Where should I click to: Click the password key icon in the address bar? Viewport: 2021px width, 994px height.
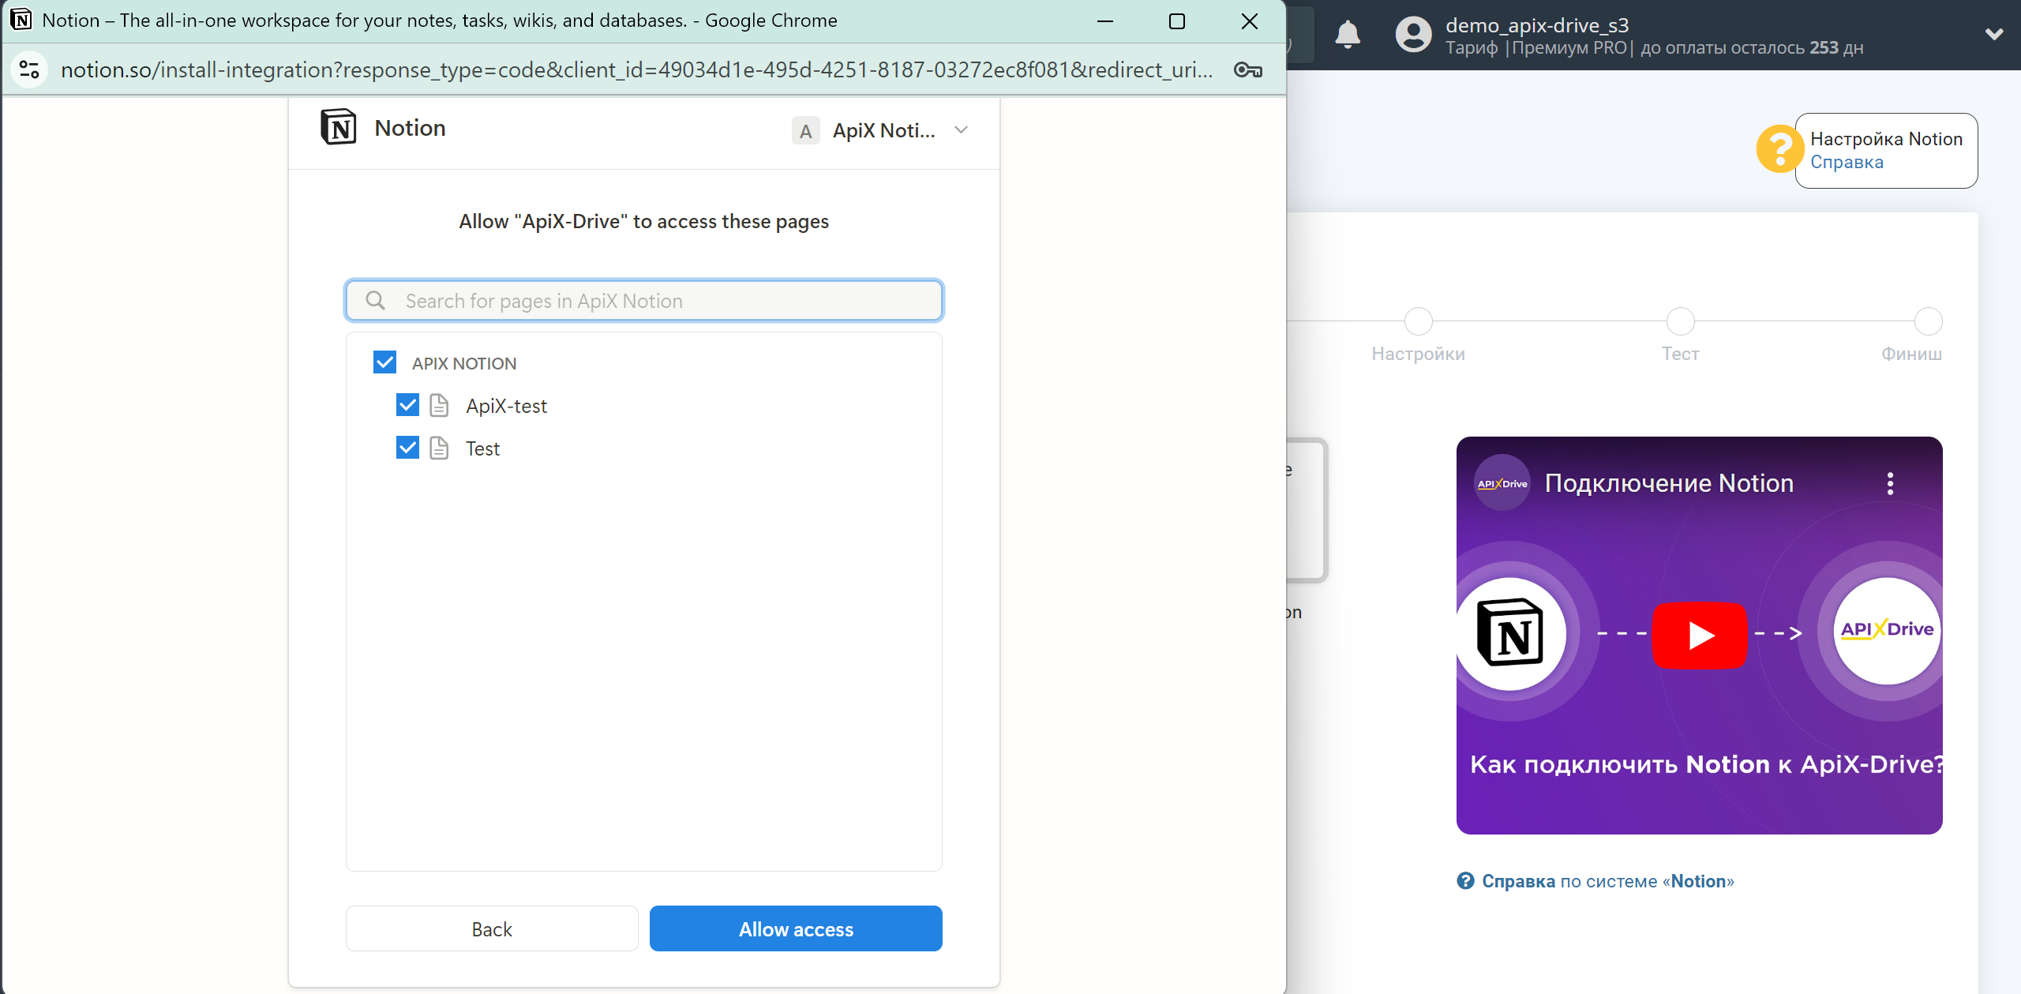pos(1248,69)
